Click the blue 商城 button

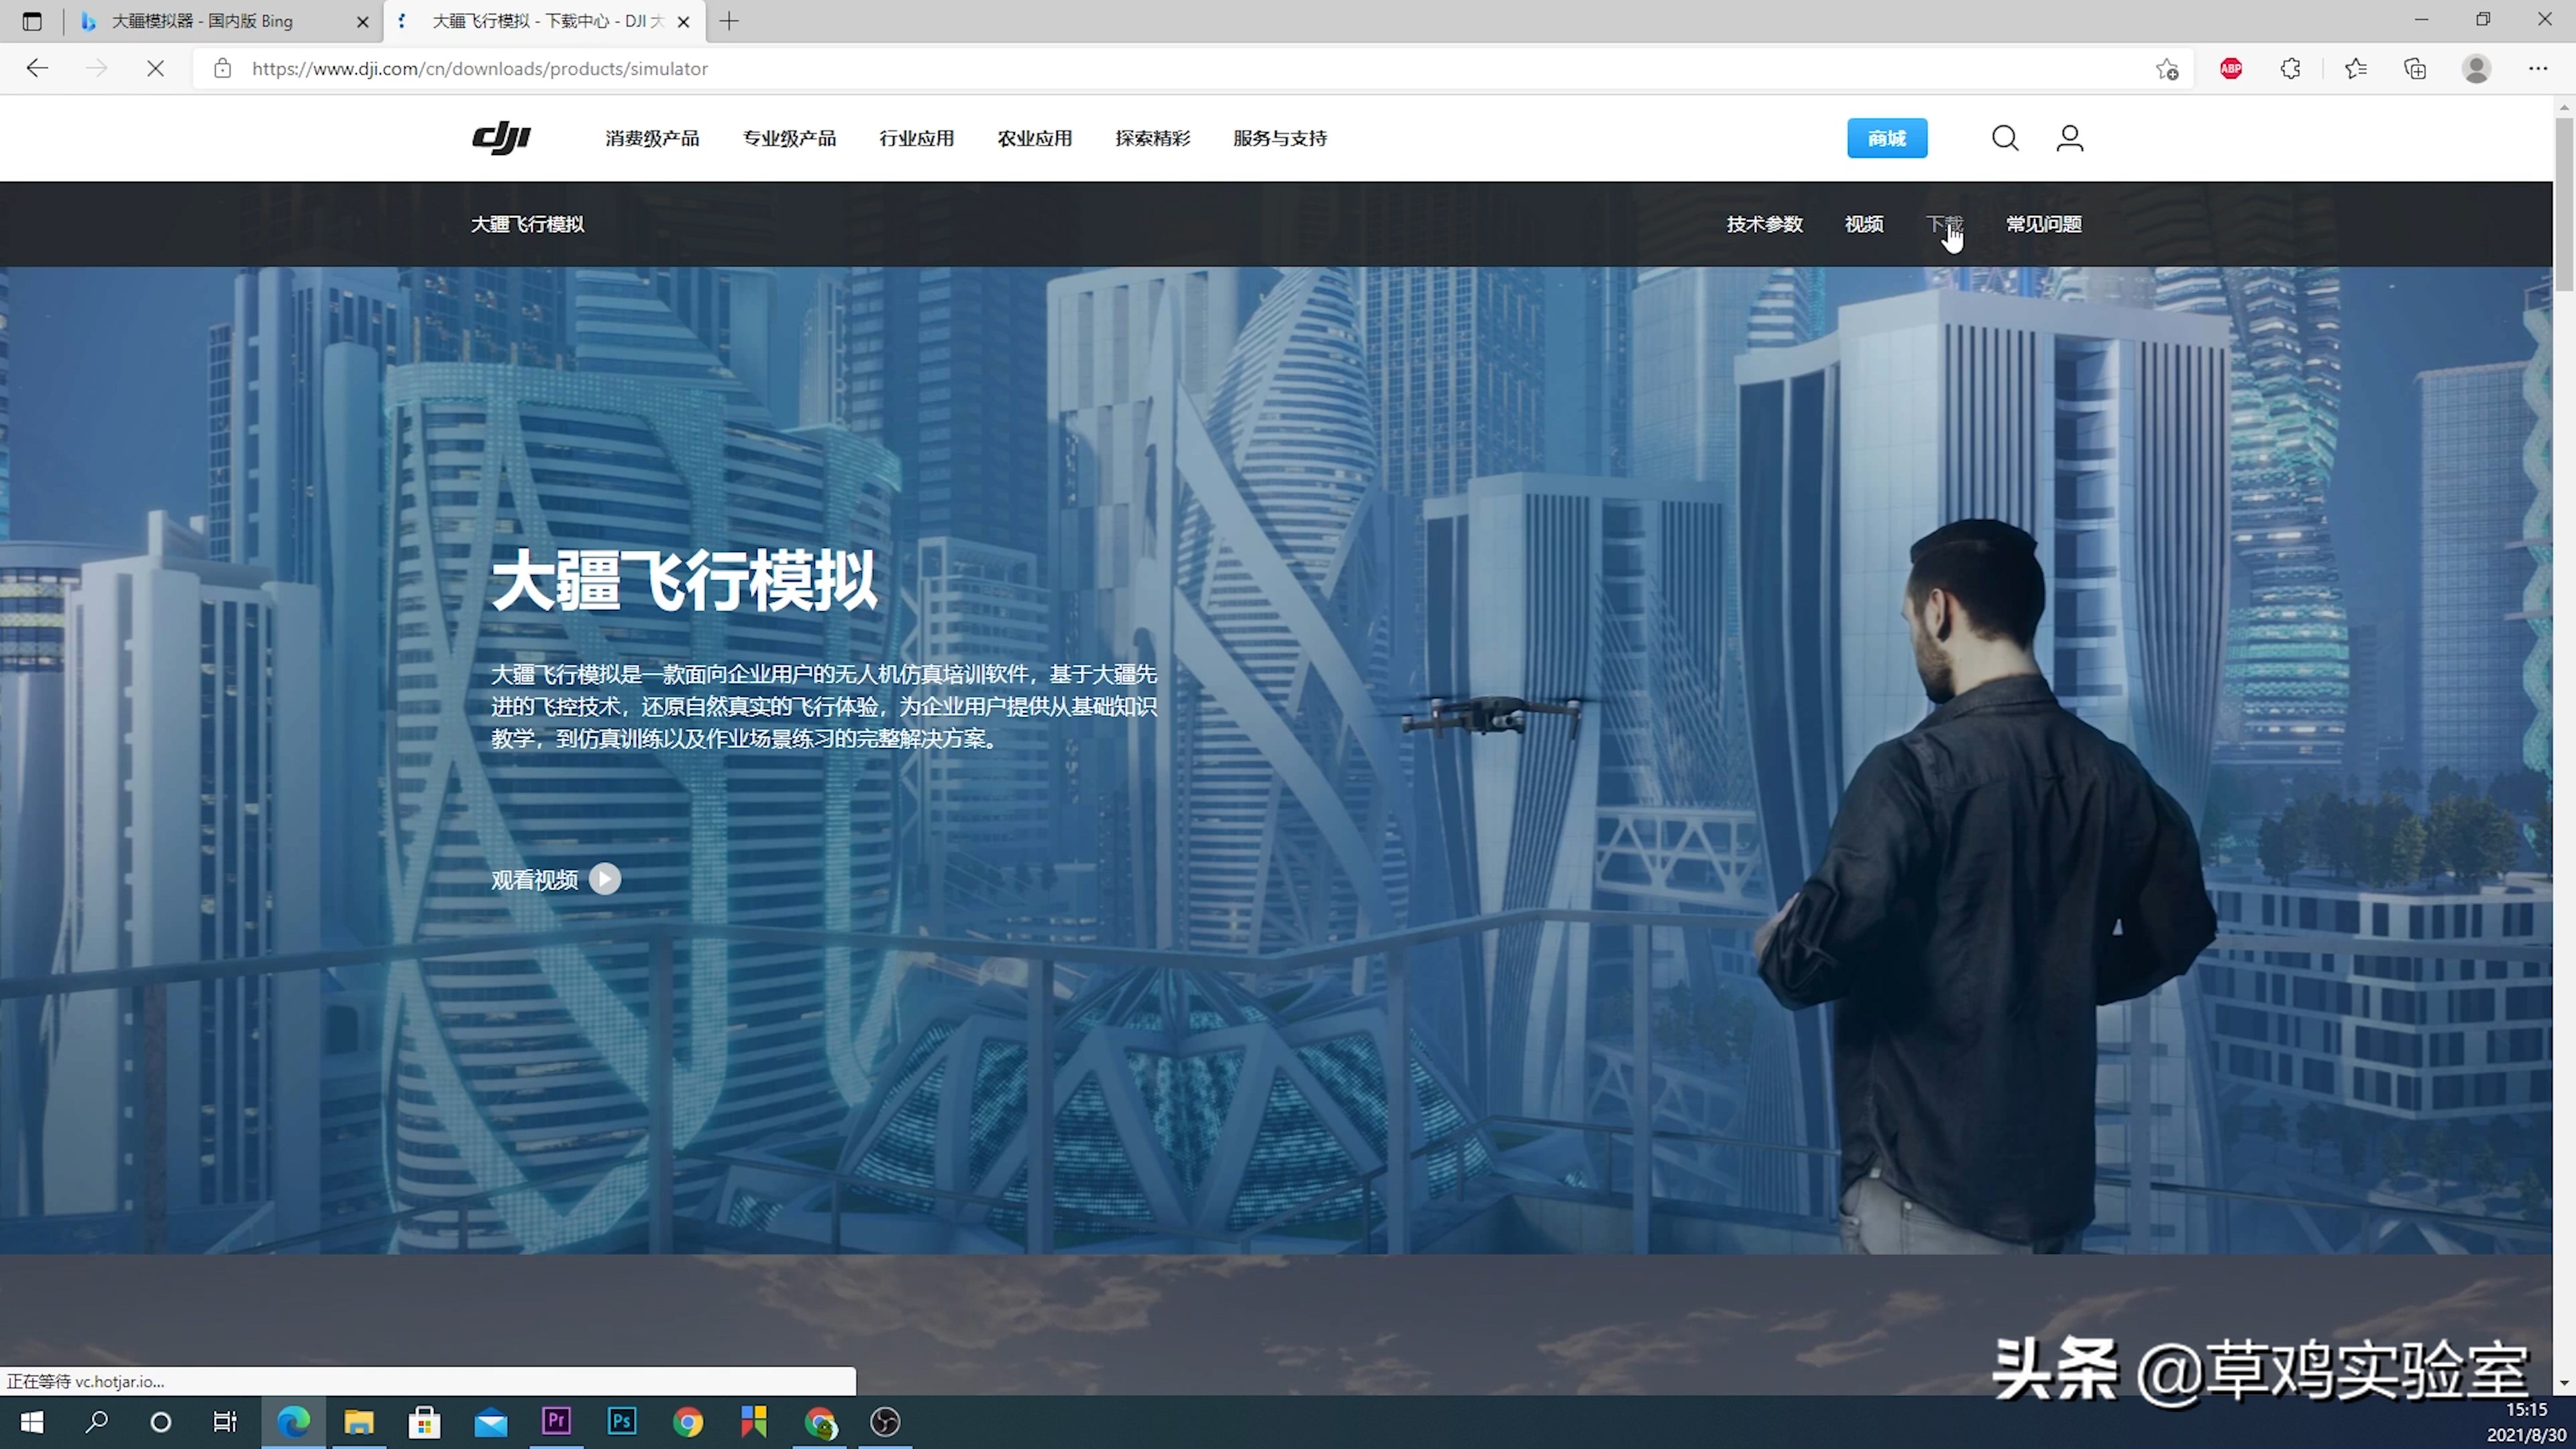point(1886,138)
